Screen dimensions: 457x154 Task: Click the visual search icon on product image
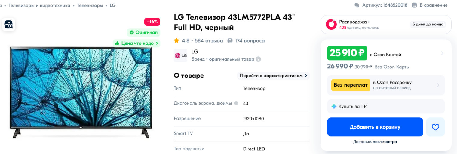point(8,24)
